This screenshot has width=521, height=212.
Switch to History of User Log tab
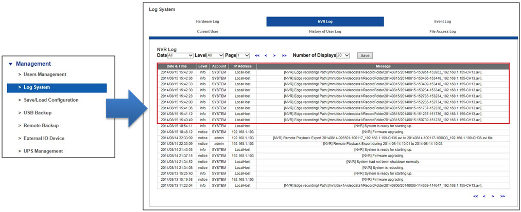[325, 31]
